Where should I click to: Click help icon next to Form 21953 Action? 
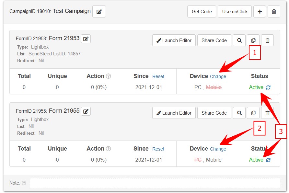109,76
